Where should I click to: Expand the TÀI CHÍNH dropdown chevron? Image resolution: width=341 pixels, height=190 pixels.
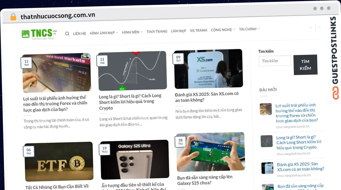tap(259, 29)
